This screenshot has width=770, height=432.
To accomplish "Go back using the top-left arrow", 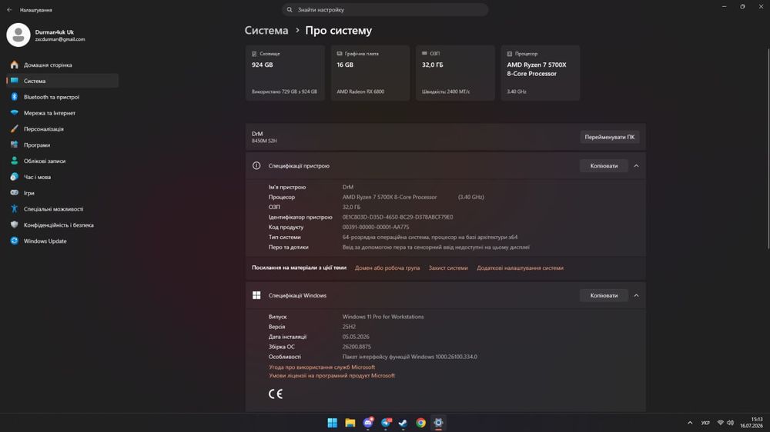I will tap(9, 10).
